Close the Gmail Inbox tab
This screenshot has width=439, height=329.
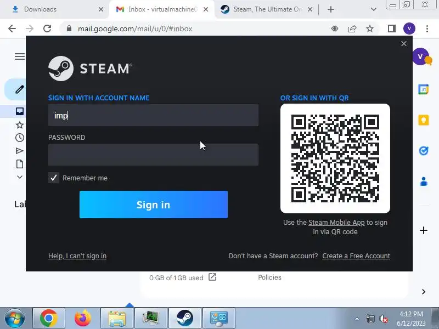coord(205,9)
